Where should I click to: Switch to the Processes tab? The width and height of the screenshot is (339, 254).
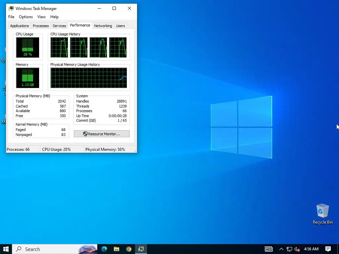click(41, 26)
